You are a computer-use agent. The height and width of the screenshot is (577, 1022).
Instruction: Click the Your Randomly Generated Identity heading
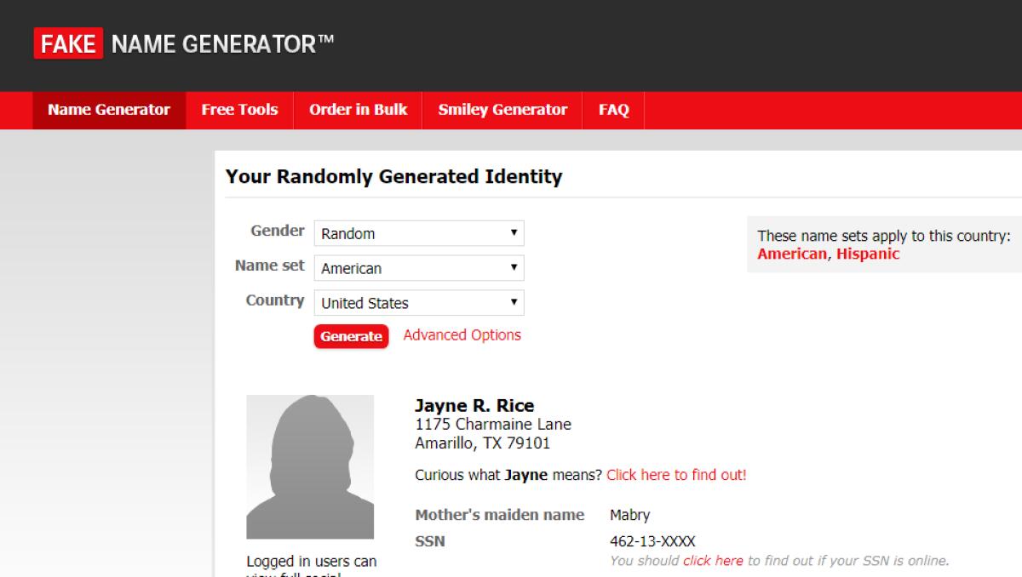pos(393,176)
